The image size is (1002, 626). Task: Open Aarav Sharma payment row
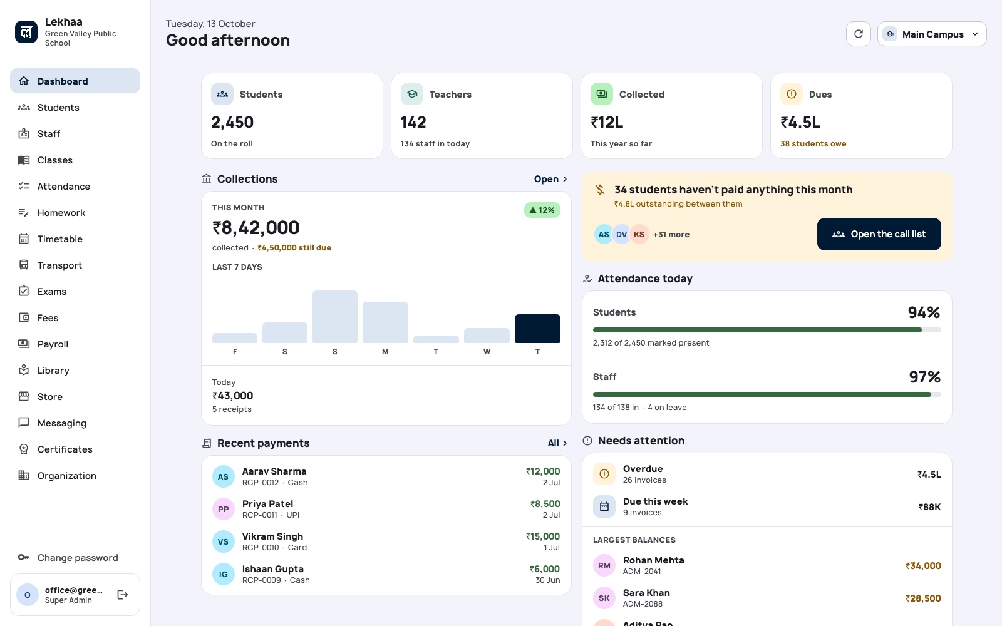tap(386, 476)
